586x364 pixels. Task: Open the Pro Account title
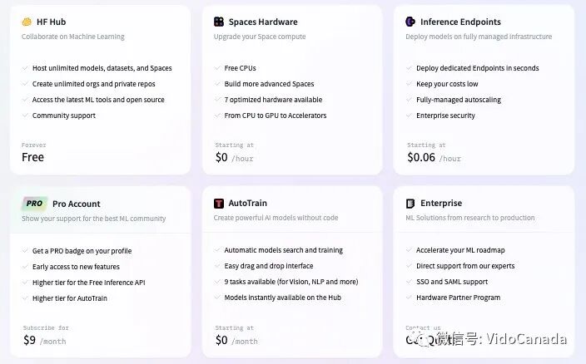(x=77, y=204)
